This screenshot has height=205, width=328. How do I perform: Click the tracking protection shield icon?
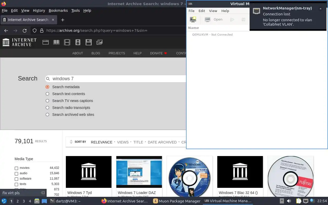click(x=35, y=30)
